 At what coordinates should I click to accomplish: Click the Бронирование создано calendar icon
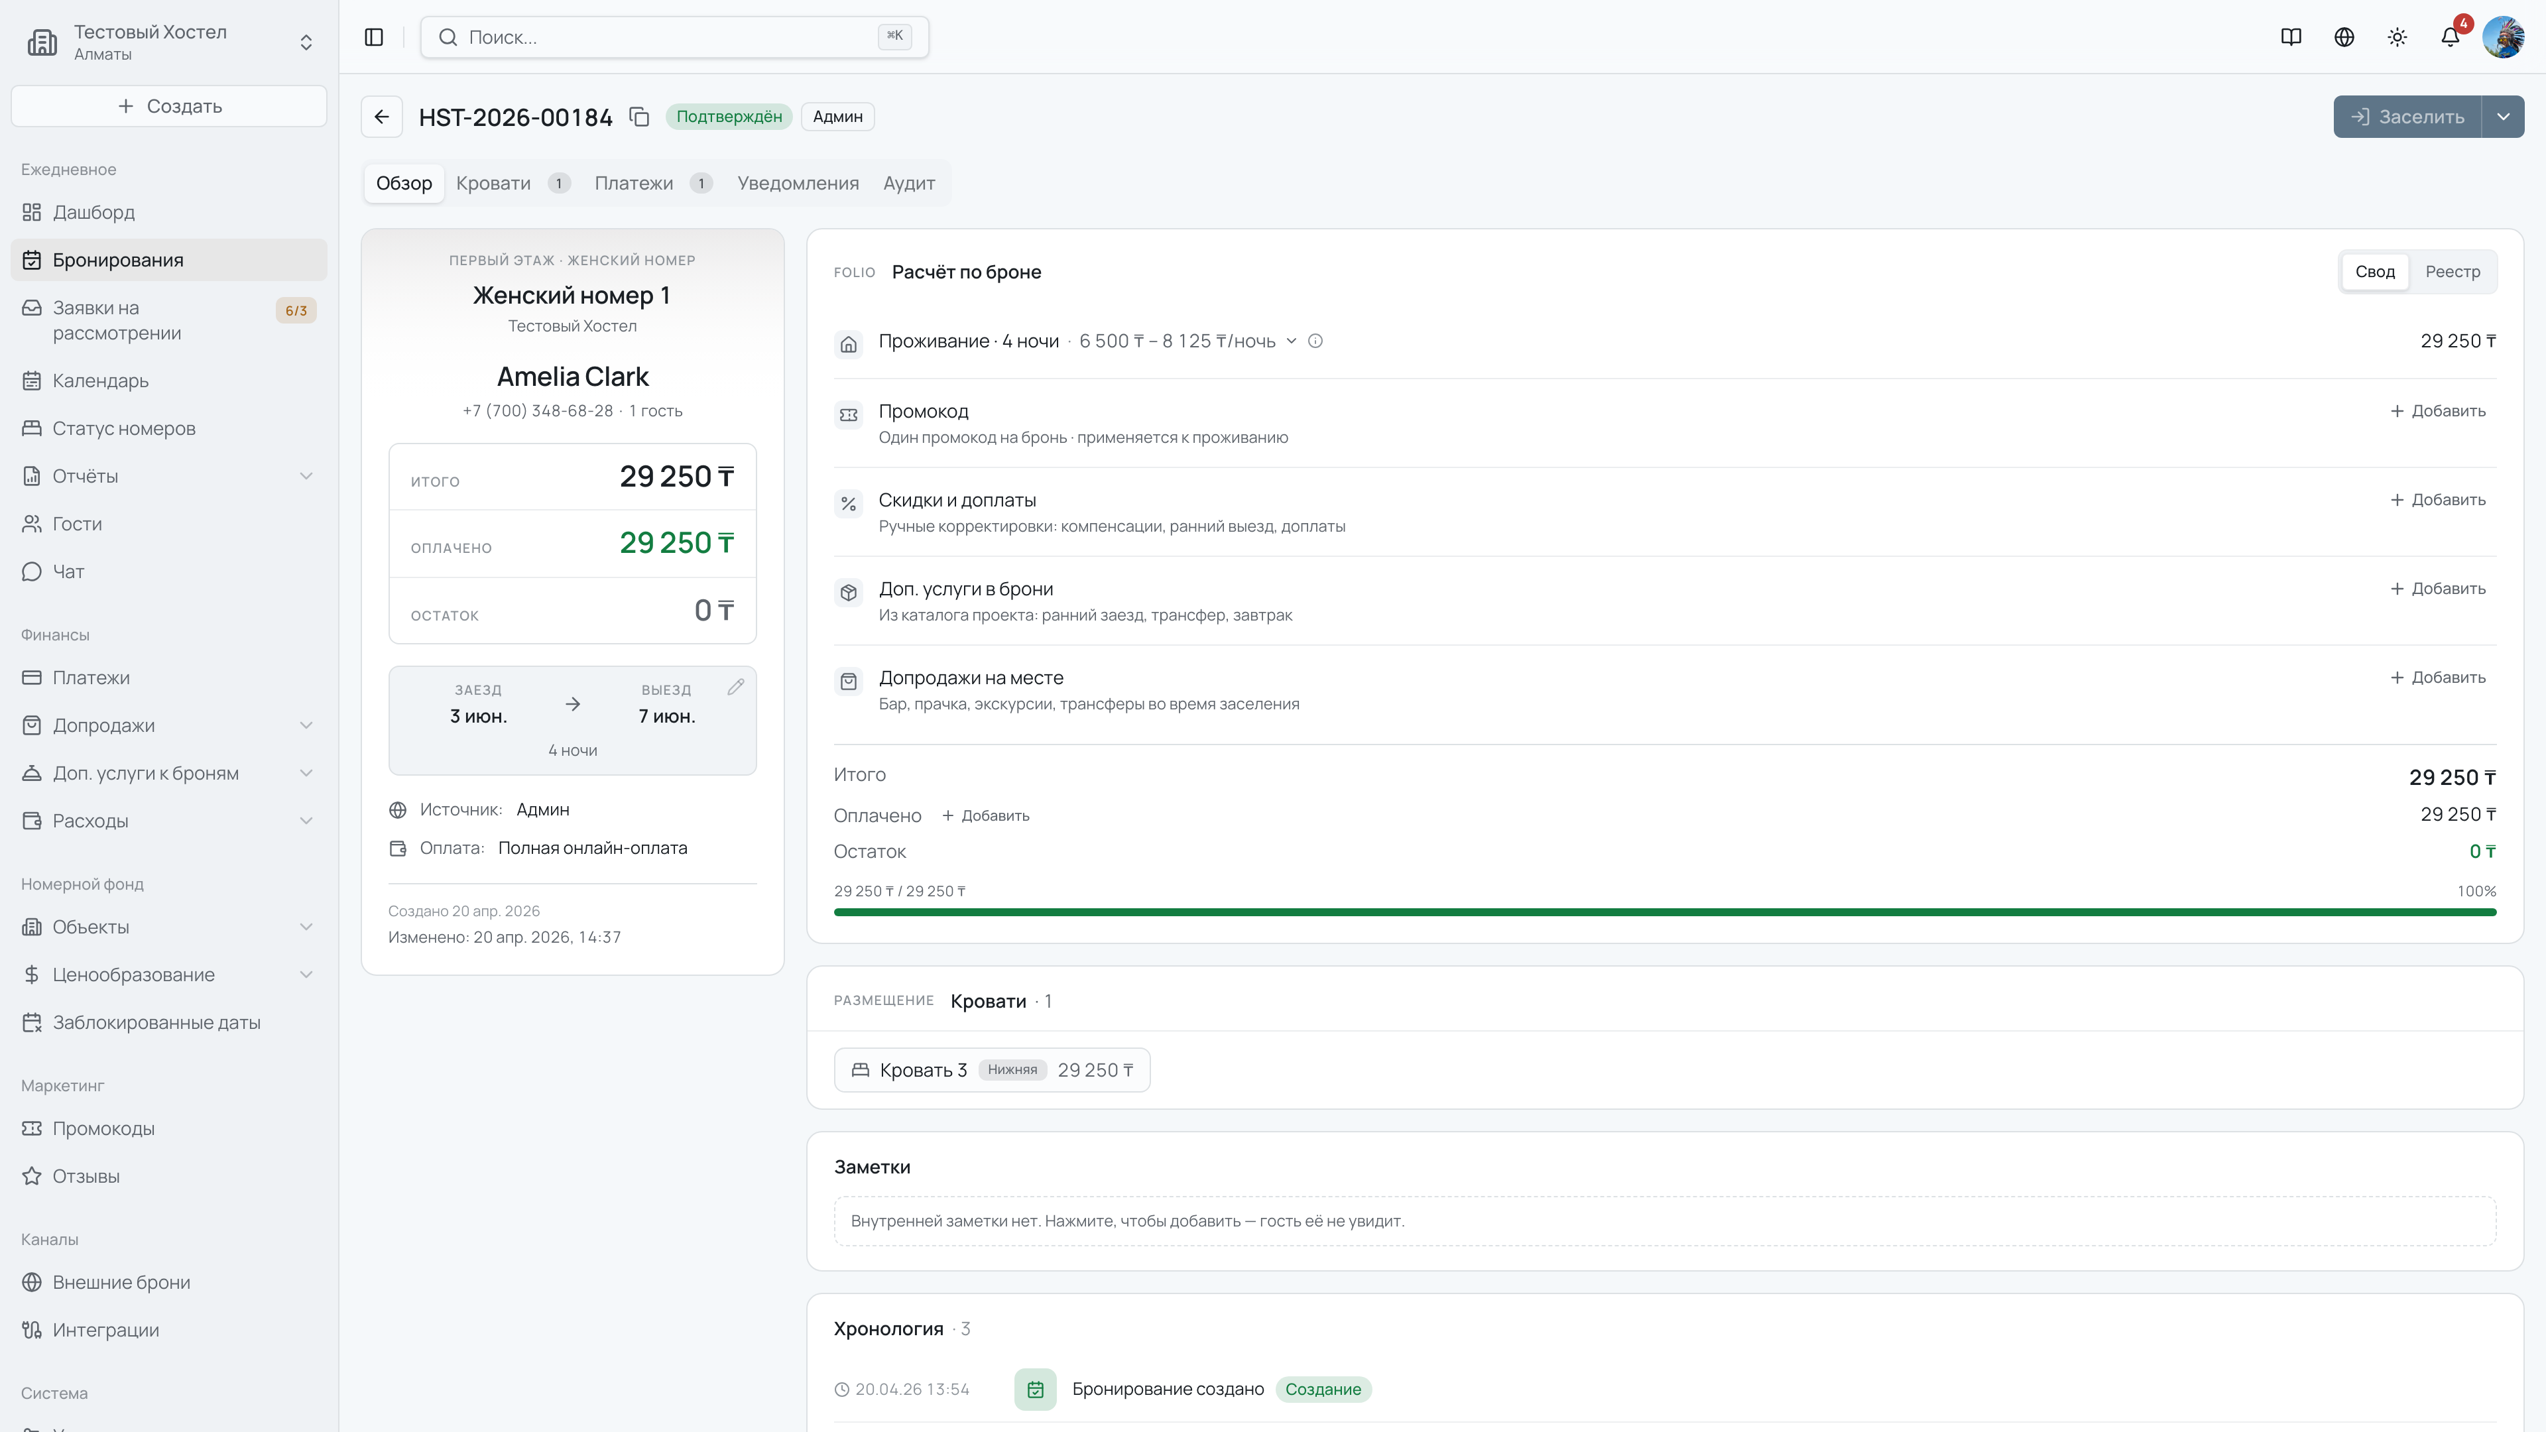(1035, 1390)
